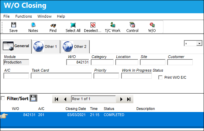This screenshot has height=131, width=204.
Task: Click the Select All toolbar icon
Action: (x=73, y=25)
